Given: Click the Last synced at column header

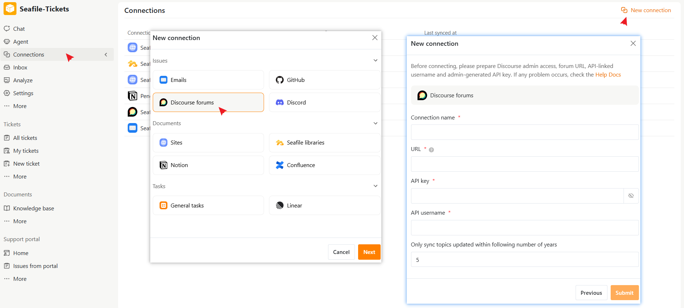Looking at the screenshot, I should click(x=440, y=33).
